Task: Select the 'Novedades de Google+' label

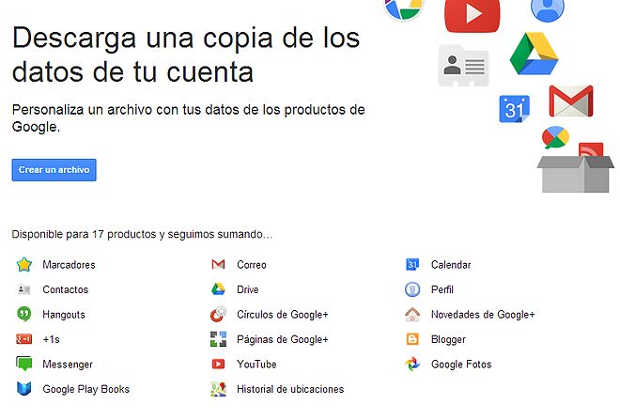Action: click(482, 315)
